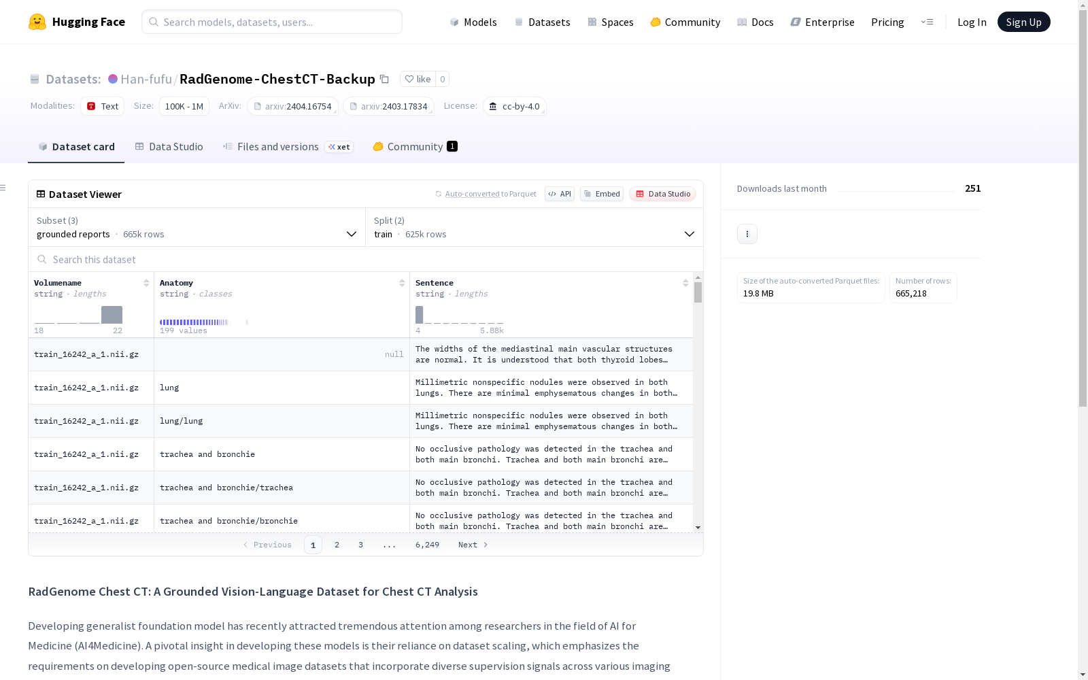Open the Enterprise page
This screenshot has width=1088, height=680.
pos(822,22)
